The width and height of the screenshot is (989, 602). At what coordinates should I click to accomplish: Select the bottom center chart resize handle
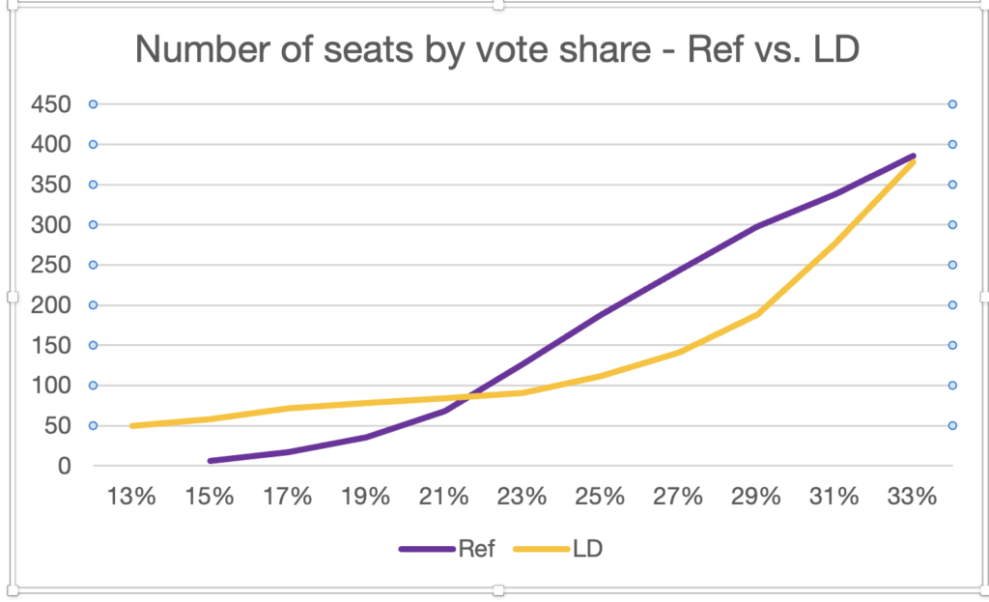pyautogui.click(x=498, y=590)
